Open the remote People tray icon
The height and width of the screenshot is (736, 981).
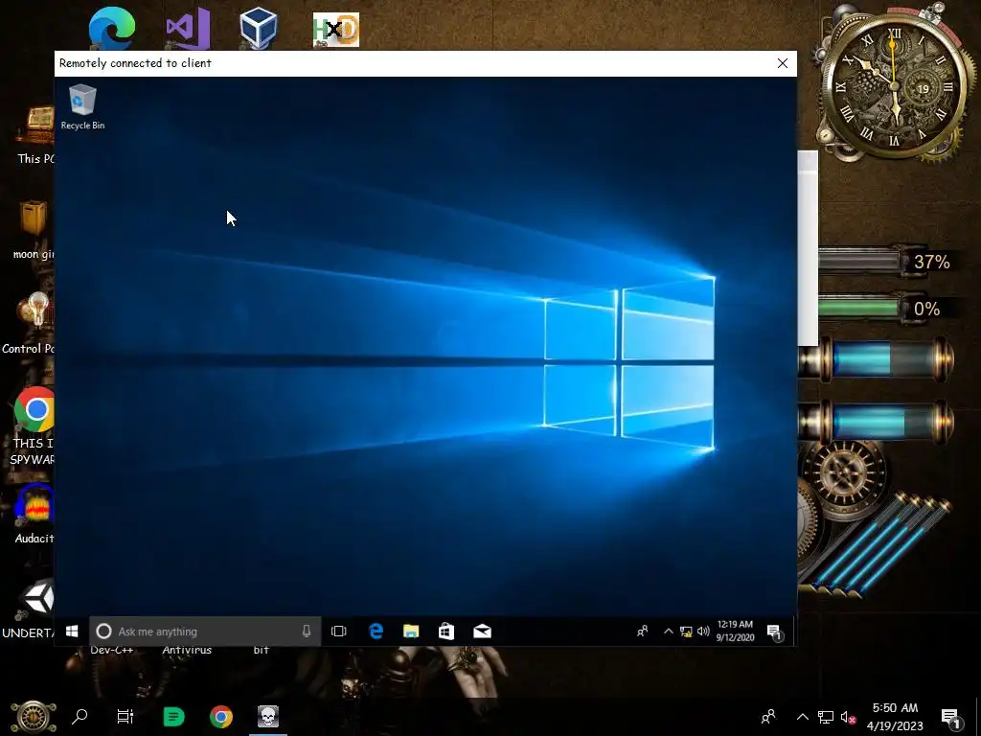tap(643, 632)
